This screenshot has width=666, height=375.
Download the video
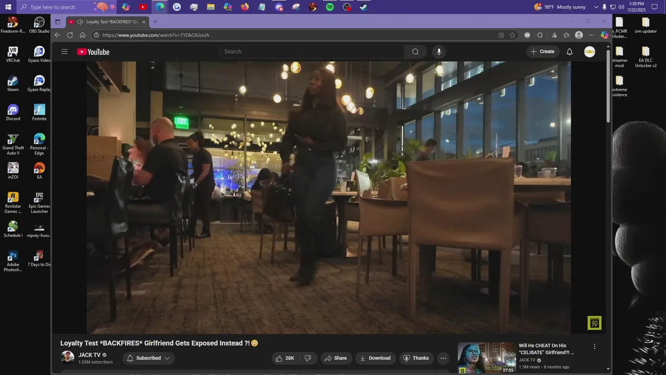pyautogui.click(x=375, y=358)
